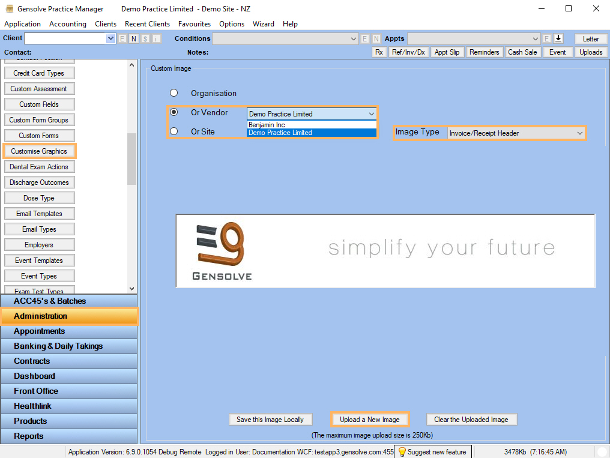
Task: Click Save this Image Locally
Action: [x=270, y=420]
